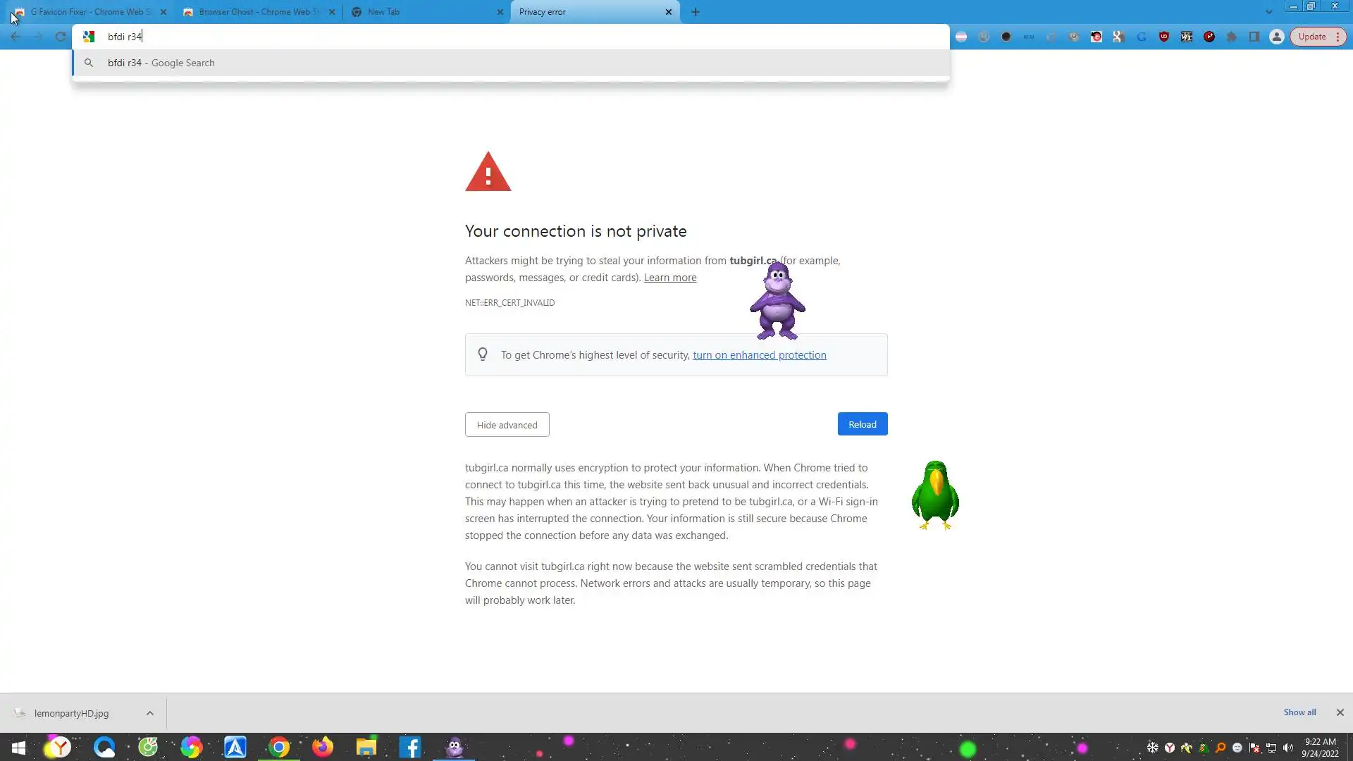Open the turn on enhanced protection link
The height and width of the screenshot is (761, 1353).
[759, 355]
